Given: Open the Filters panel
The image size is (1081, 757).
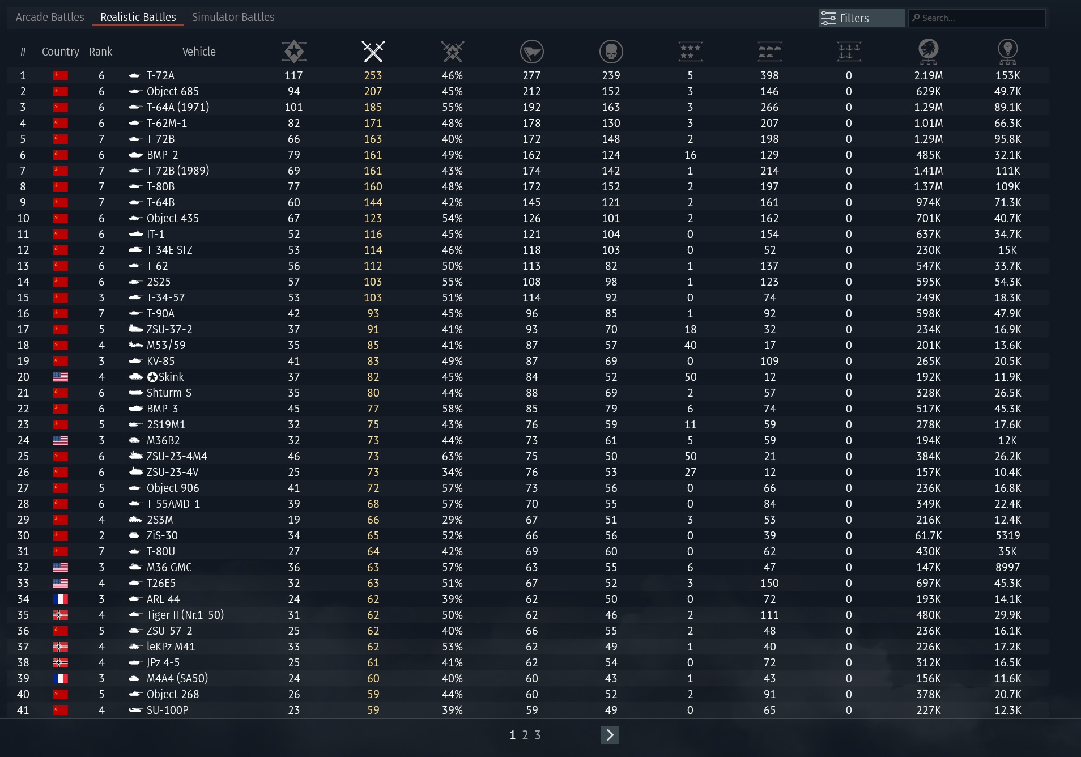Looking at the screenshot, I should click(862, 18).
